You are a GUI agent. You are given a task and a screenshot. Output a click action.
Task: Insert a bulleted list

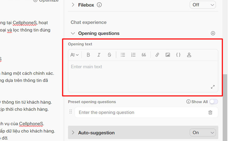tap(123, 55)
